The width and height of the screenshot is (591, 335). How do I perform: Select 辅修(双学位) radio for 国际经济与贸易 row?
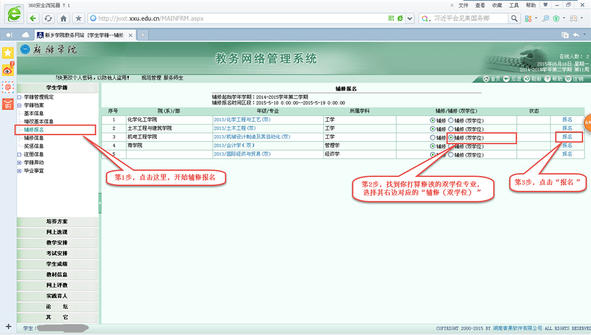click(x=450, y=155)
